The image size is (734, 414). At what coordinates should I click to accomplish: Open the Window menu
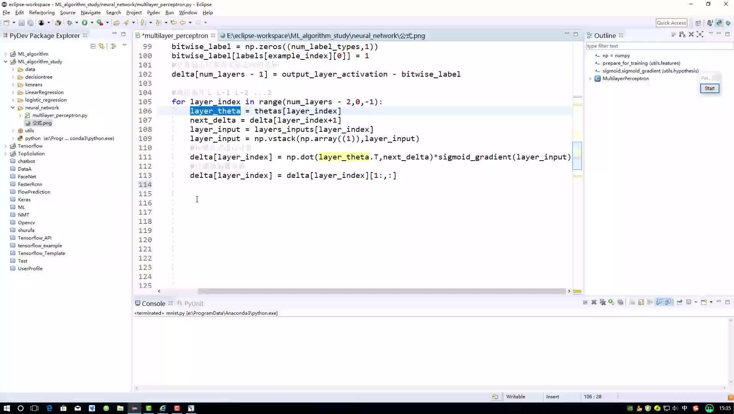click(188, 13)
